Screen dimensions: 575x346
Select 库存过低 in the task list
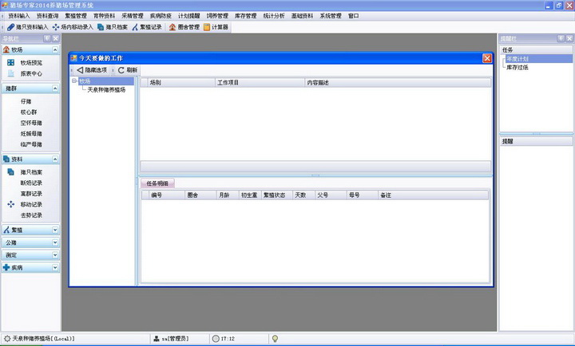tap(517, 67)
